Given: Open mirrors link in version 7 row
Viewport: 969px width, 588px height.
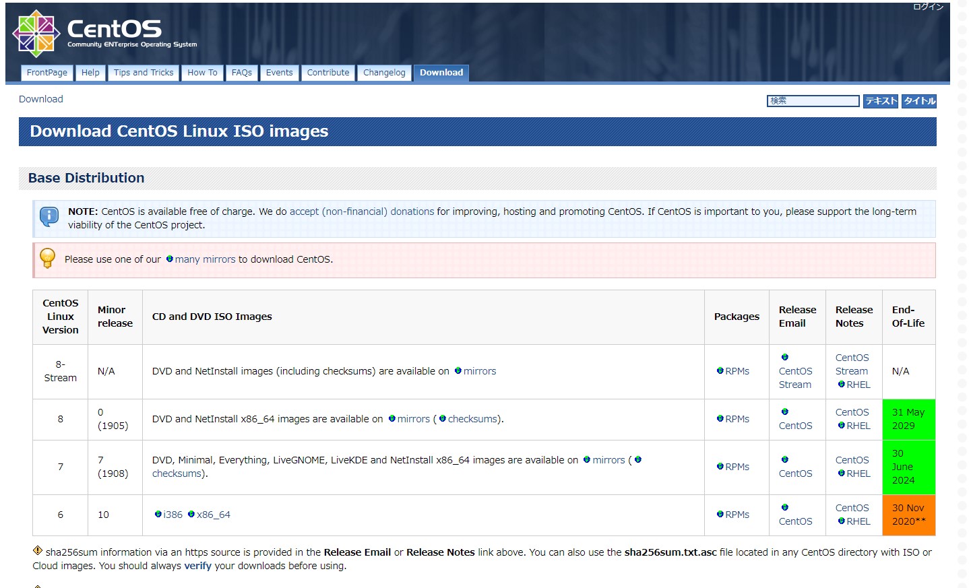Looking at the screenshot, I should point(609,460).
